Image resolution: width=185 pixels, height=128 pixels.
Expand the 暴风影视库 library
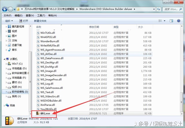point(6,27)
